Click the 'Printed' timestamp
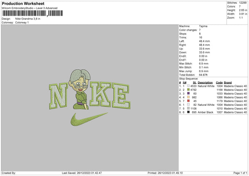 tap(165, 173)
